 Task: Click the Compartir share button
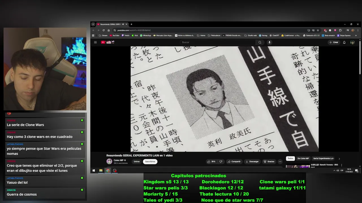[234, 162]
